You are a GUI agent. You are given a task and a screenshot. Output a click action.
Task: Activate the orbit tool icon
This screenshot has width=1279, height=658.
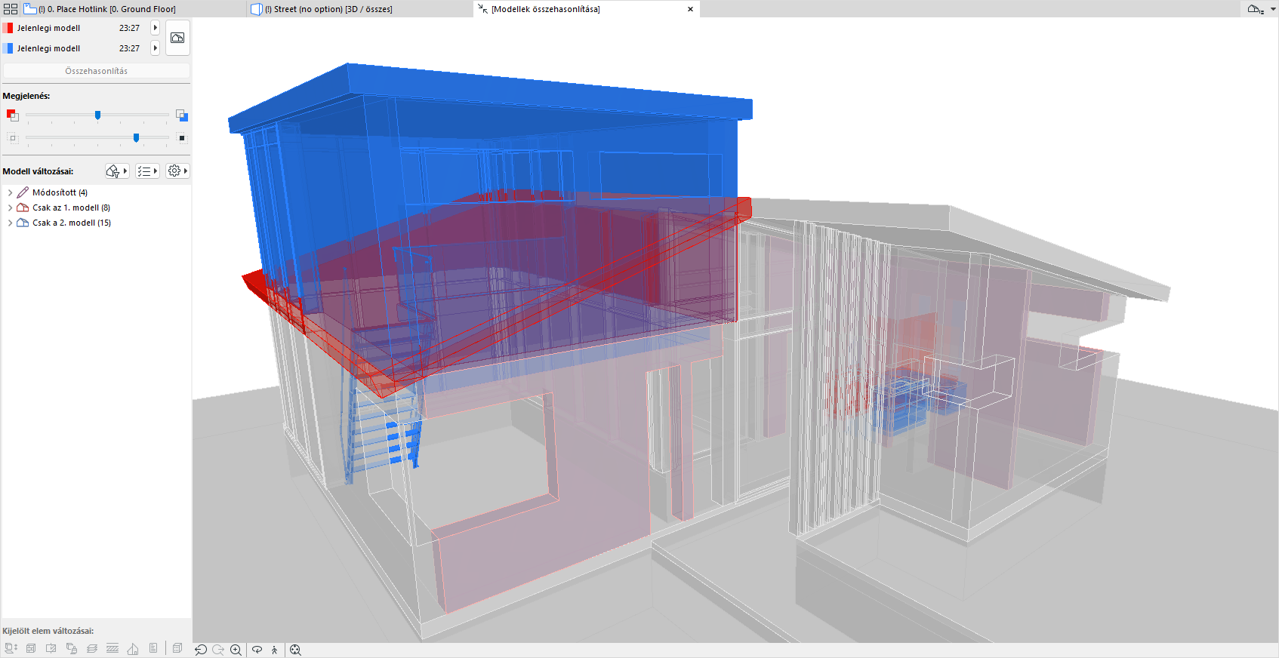point(257,650)
